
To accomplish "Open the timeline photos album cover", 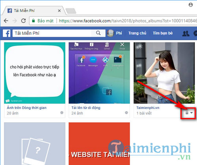I will pyautogui.click(x=35, y=73).
